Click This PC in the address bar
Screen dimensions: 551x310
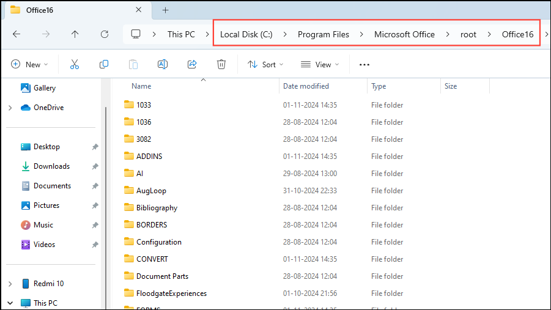tap(181, 34)
